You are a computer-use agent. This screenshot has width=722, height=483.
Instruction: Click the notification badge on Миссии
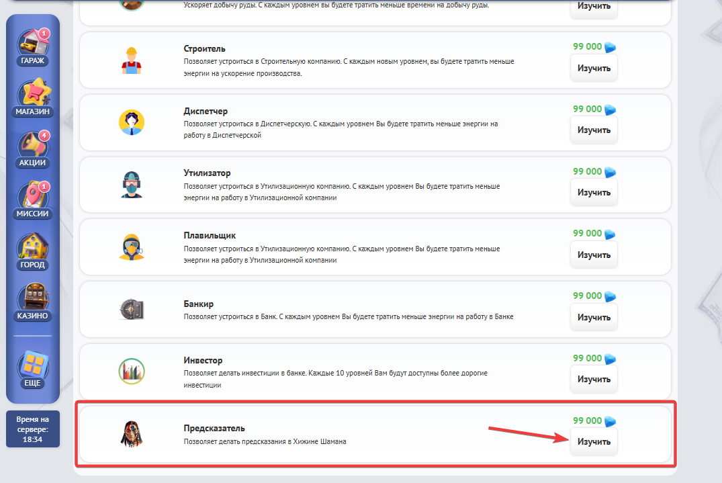pos(44,187)
